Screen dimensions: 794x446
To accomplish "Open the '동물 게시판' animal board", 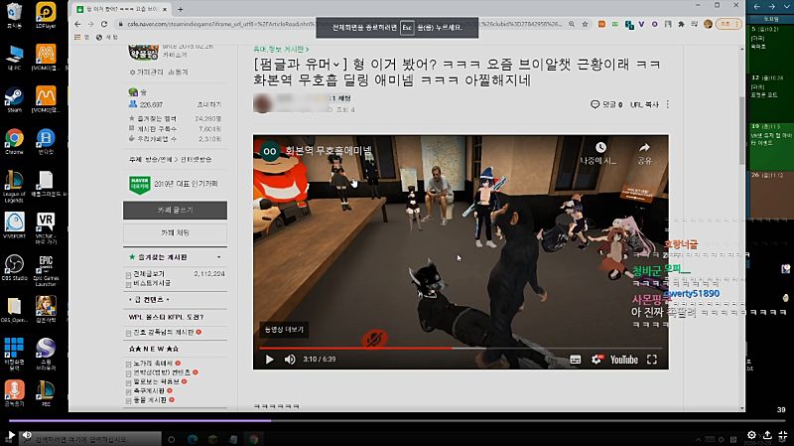I will coord(150,400).
